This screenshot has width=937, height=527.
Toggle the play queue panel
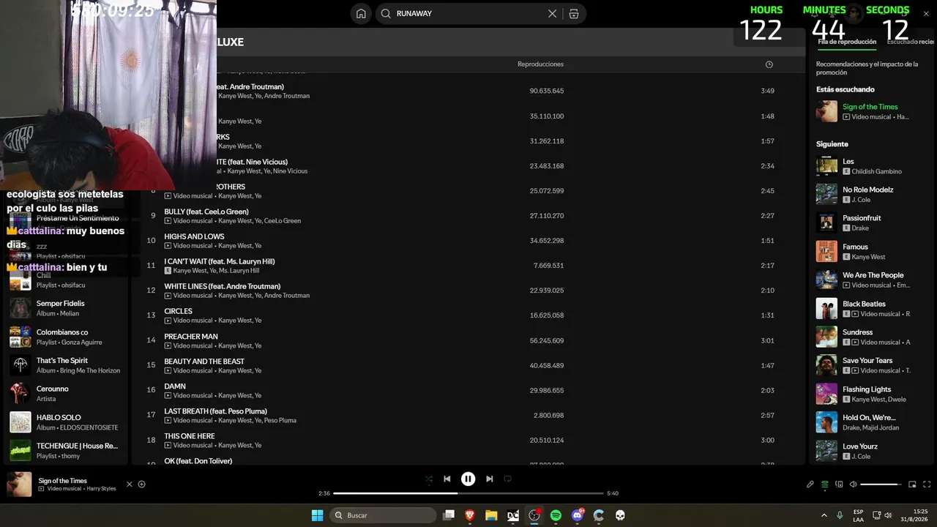(825, 484)
